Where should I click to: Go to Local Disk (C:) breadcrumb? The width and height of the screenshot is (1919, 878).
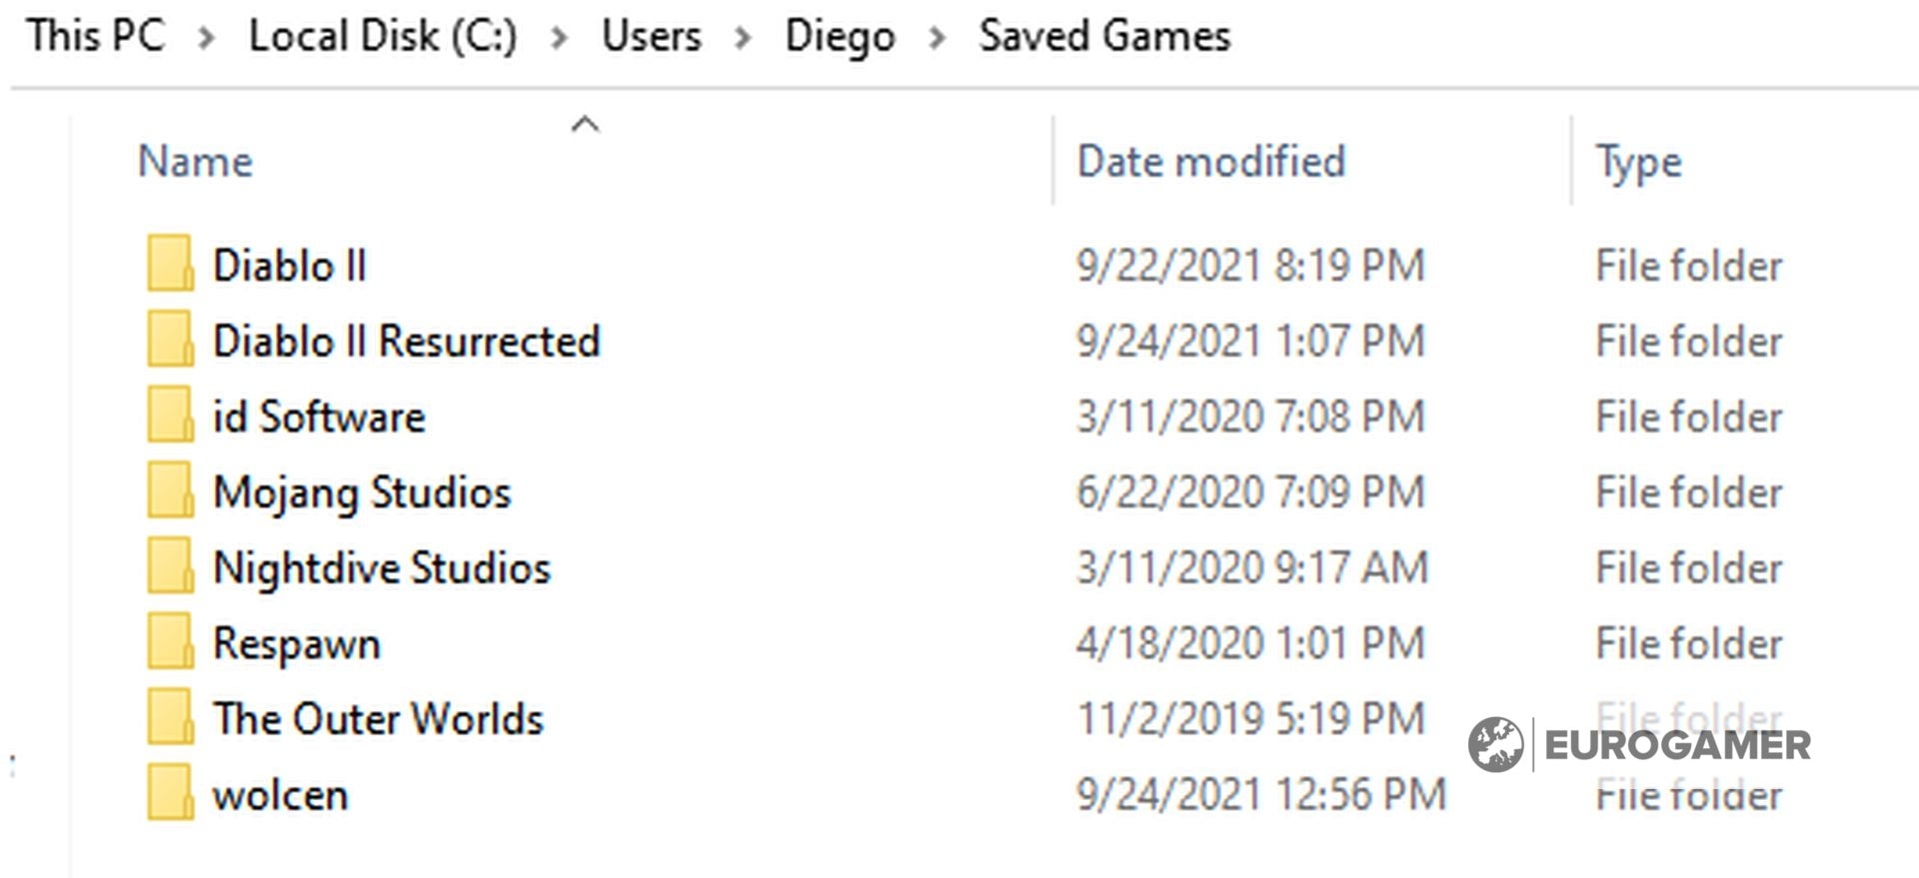tap(383, 36)
